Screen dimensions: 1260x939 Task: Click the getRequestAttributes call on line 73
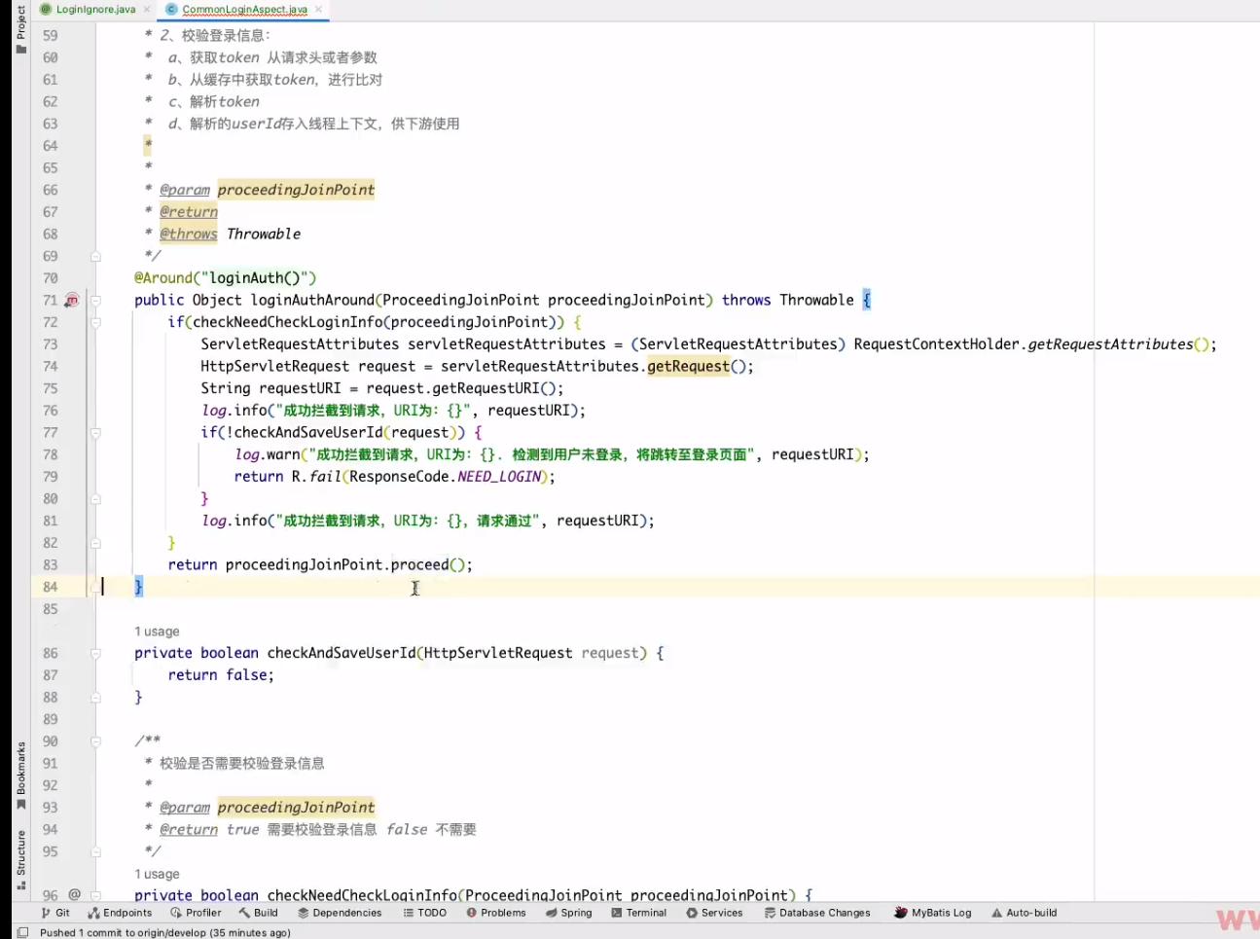pyautogui.click(x=1111, y=344)
